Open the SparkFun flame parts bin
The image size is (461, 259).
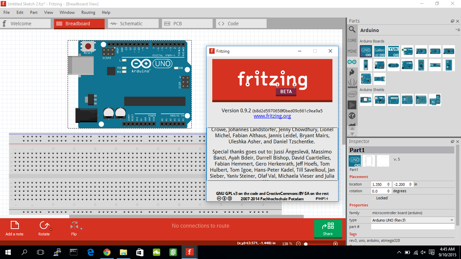[352, 72]
